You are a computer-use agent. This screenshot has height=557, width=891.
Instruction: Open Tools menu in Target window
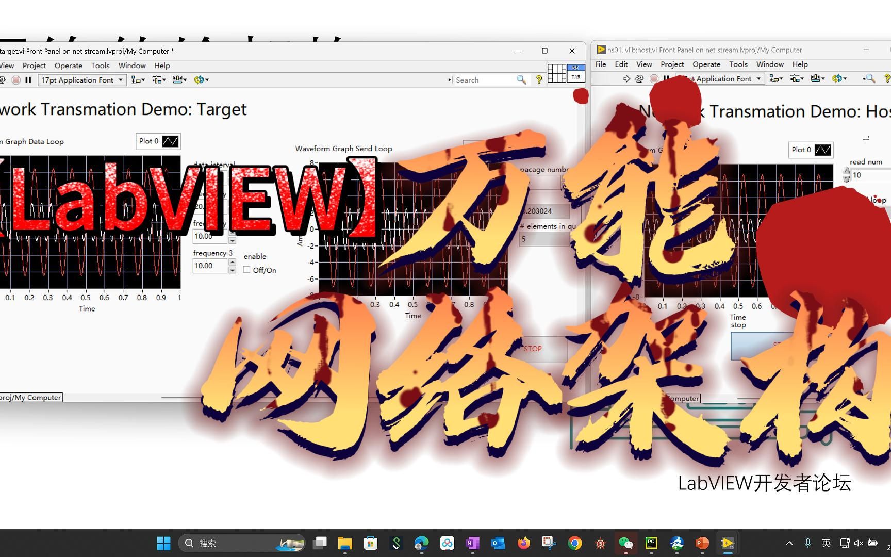100,65
